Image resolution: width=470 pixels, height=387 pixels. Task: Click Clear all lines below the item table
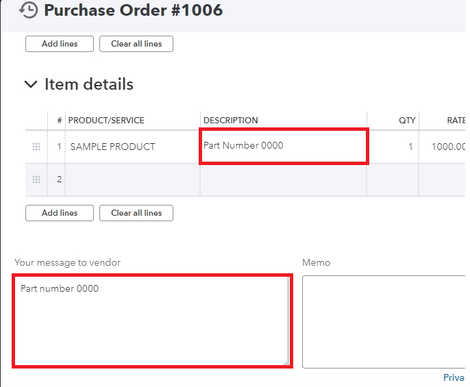point(136,213)
